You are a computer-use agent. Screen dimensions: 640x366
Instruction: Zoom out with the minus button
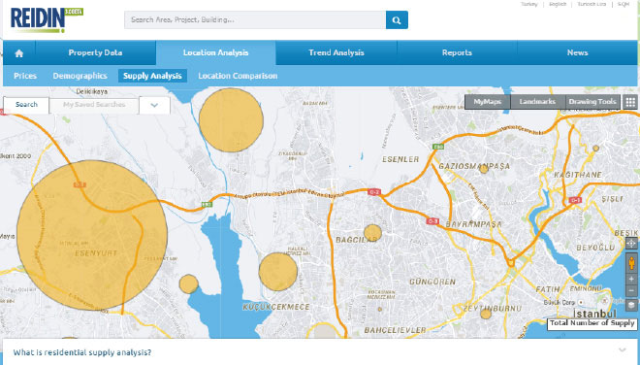point(631,291)
